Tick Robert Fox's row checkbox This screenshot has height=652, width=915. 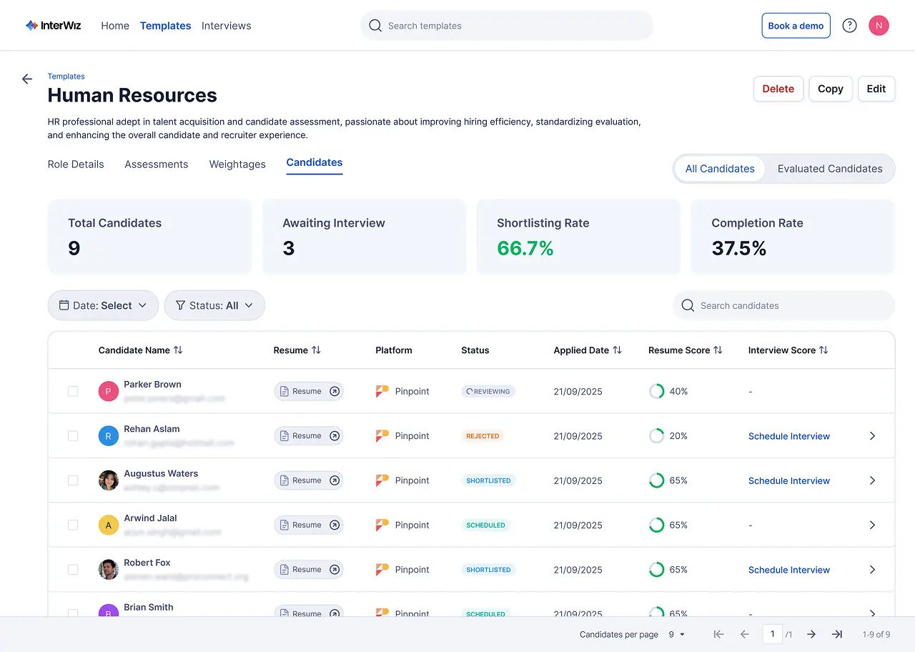tap(72, 569)
